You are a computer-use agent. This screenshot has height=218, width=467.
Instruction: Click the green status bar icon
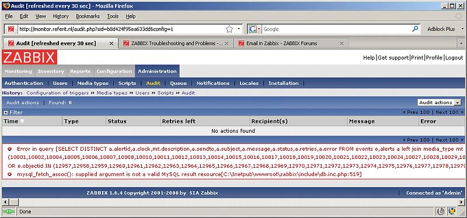point(8,212)
